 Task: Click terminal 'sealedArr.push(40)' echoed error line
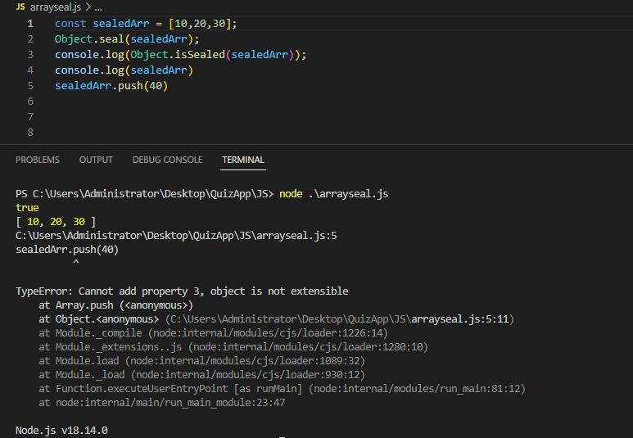point(67,250)
